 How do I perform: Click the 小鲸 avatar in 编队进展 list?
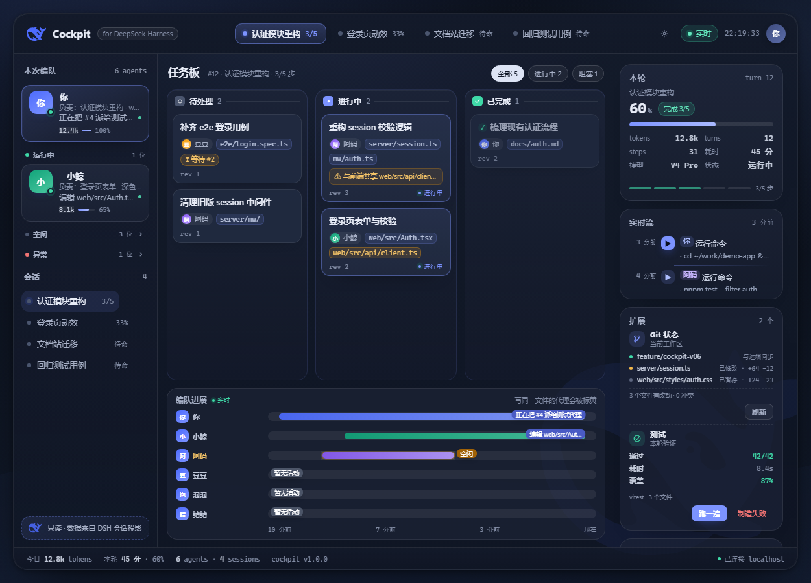point(182,437)
